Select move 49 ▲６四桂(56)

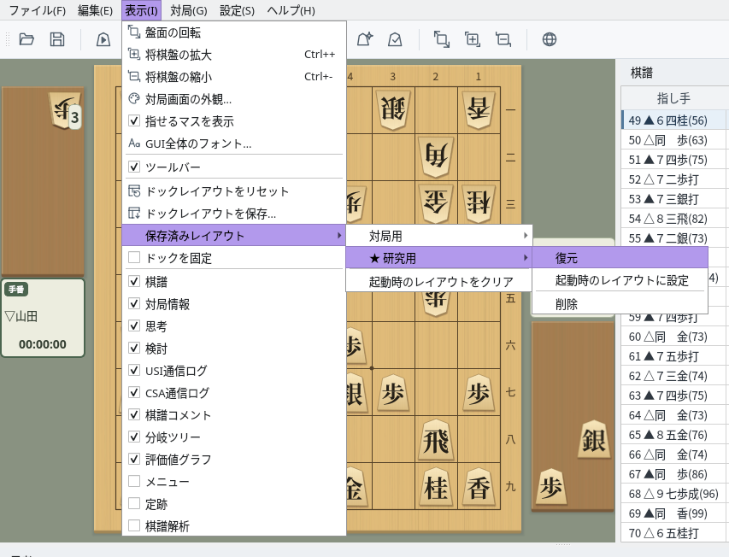674,120
